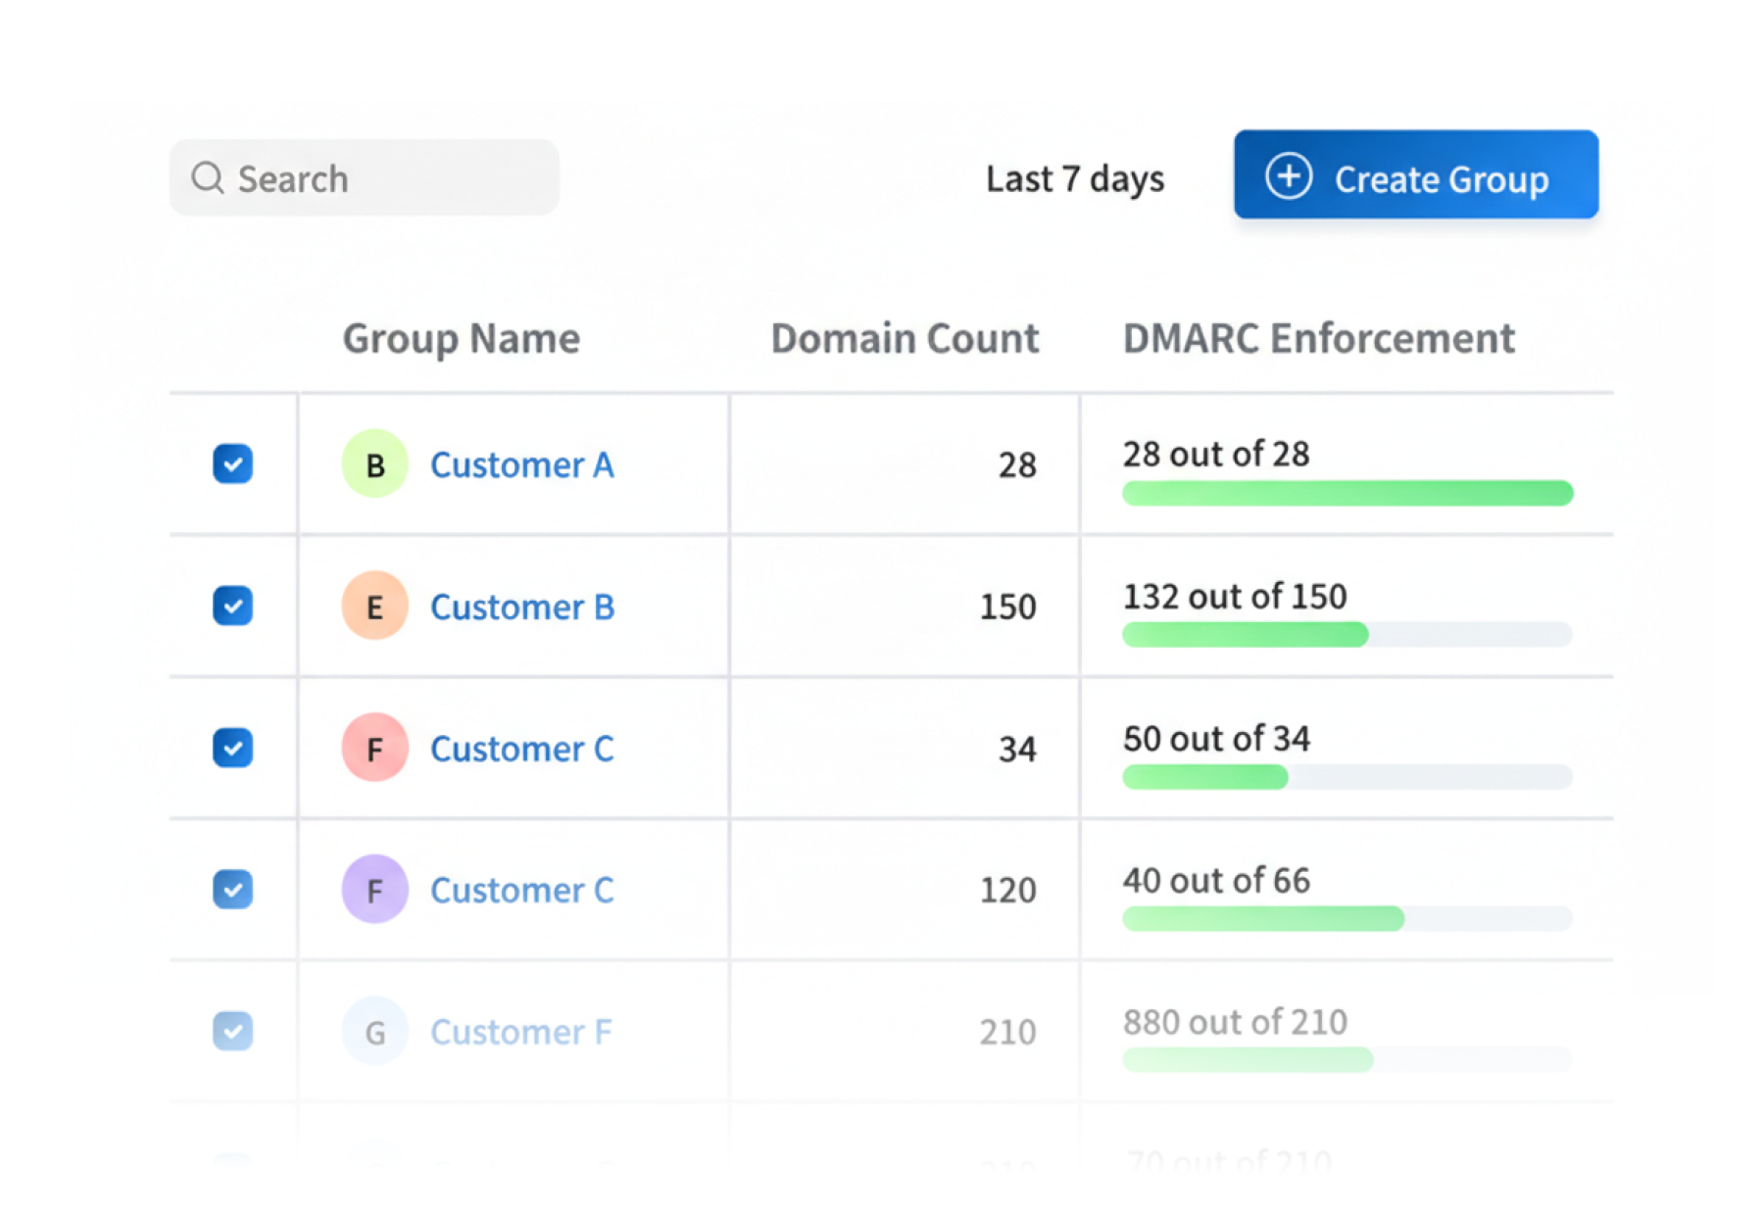Click the purple F avatar icon
The width and height of the screenshot is (1764, 1215).
tap(374, 890)
